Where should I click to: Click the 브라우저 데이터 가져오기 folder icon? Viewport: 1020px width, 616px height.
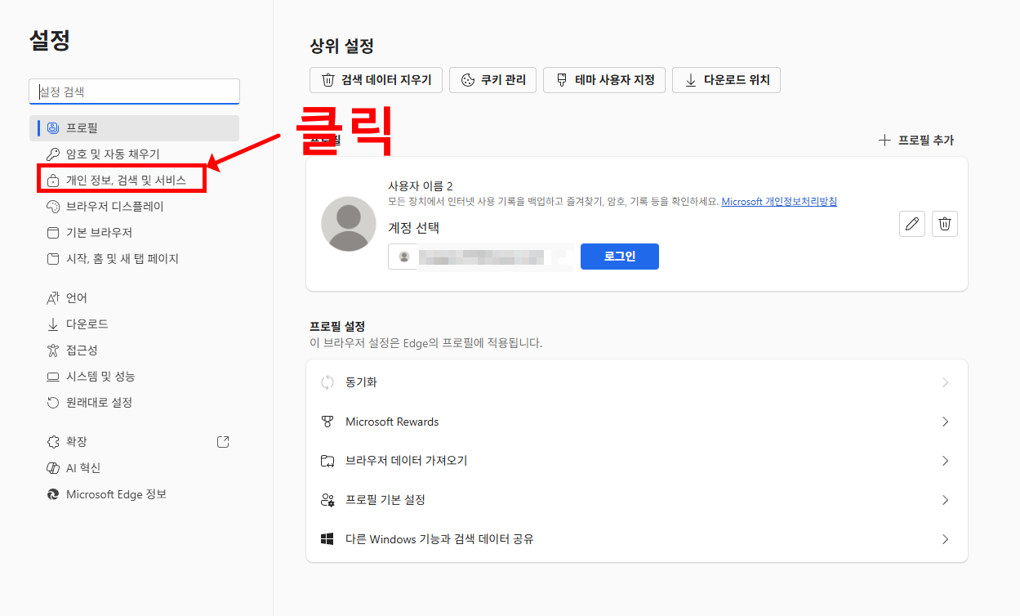click(327, 461)
